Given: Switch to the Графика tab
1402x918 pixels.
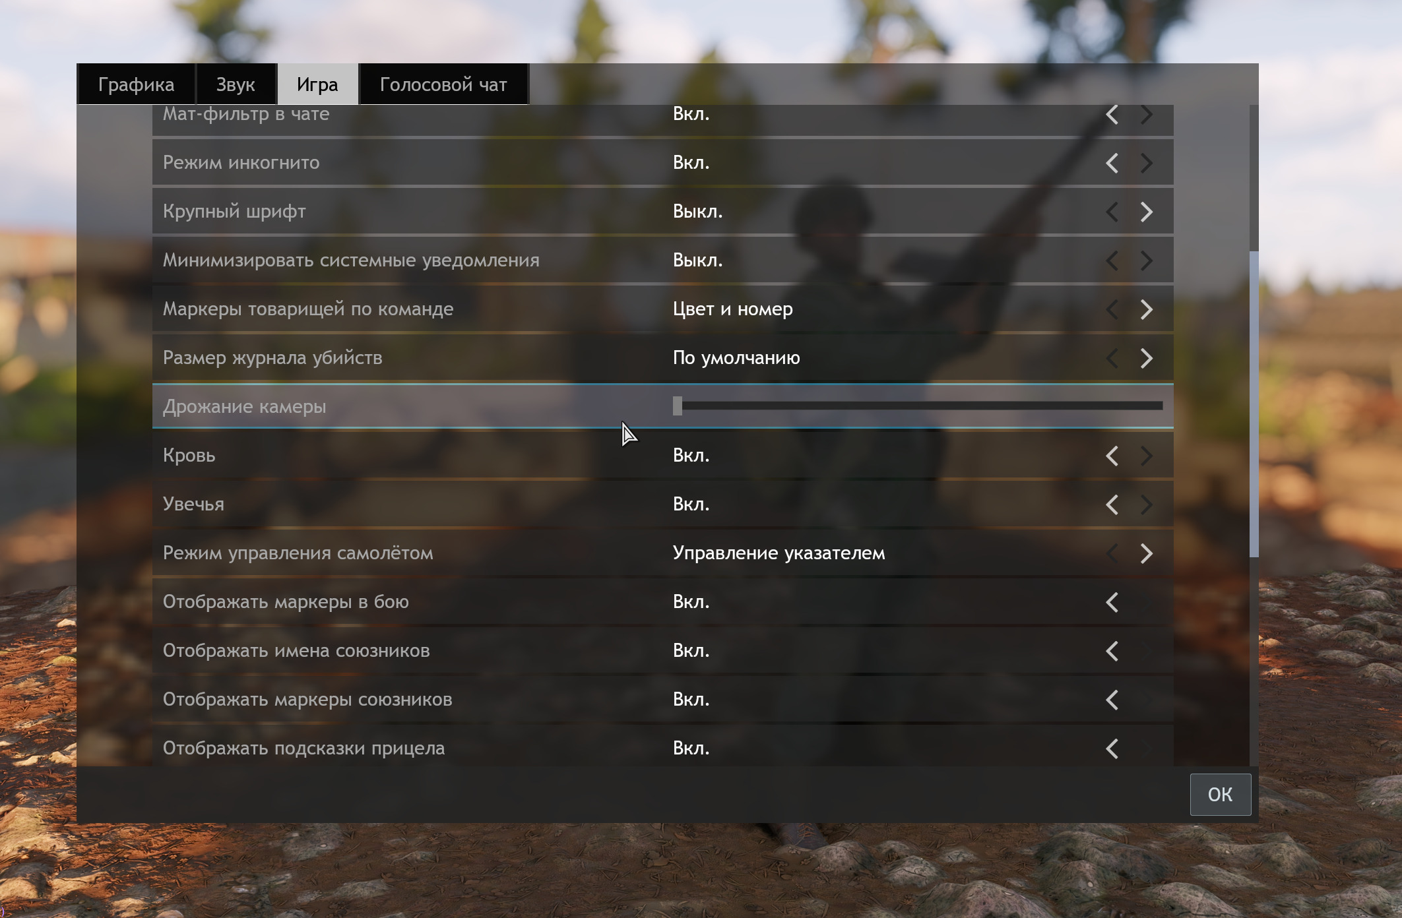Looking at the screenshot, I should click(136, 84).
